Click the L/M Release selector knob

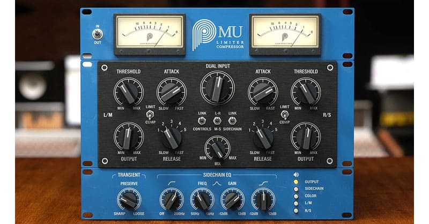click(x=172, y=138)
